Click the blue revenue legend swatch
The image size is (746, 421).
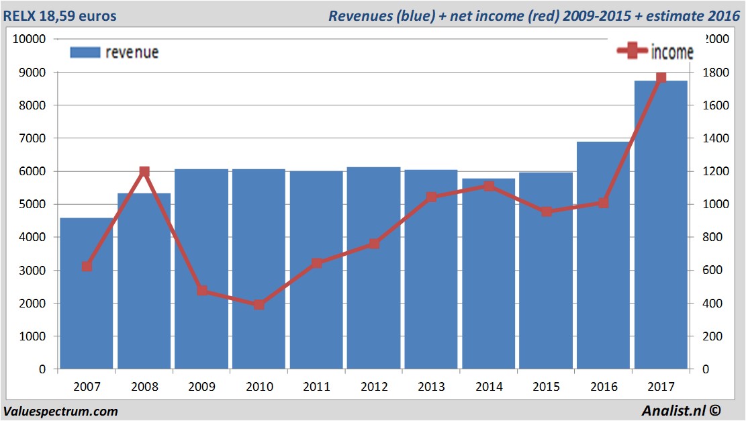[85, 52]
